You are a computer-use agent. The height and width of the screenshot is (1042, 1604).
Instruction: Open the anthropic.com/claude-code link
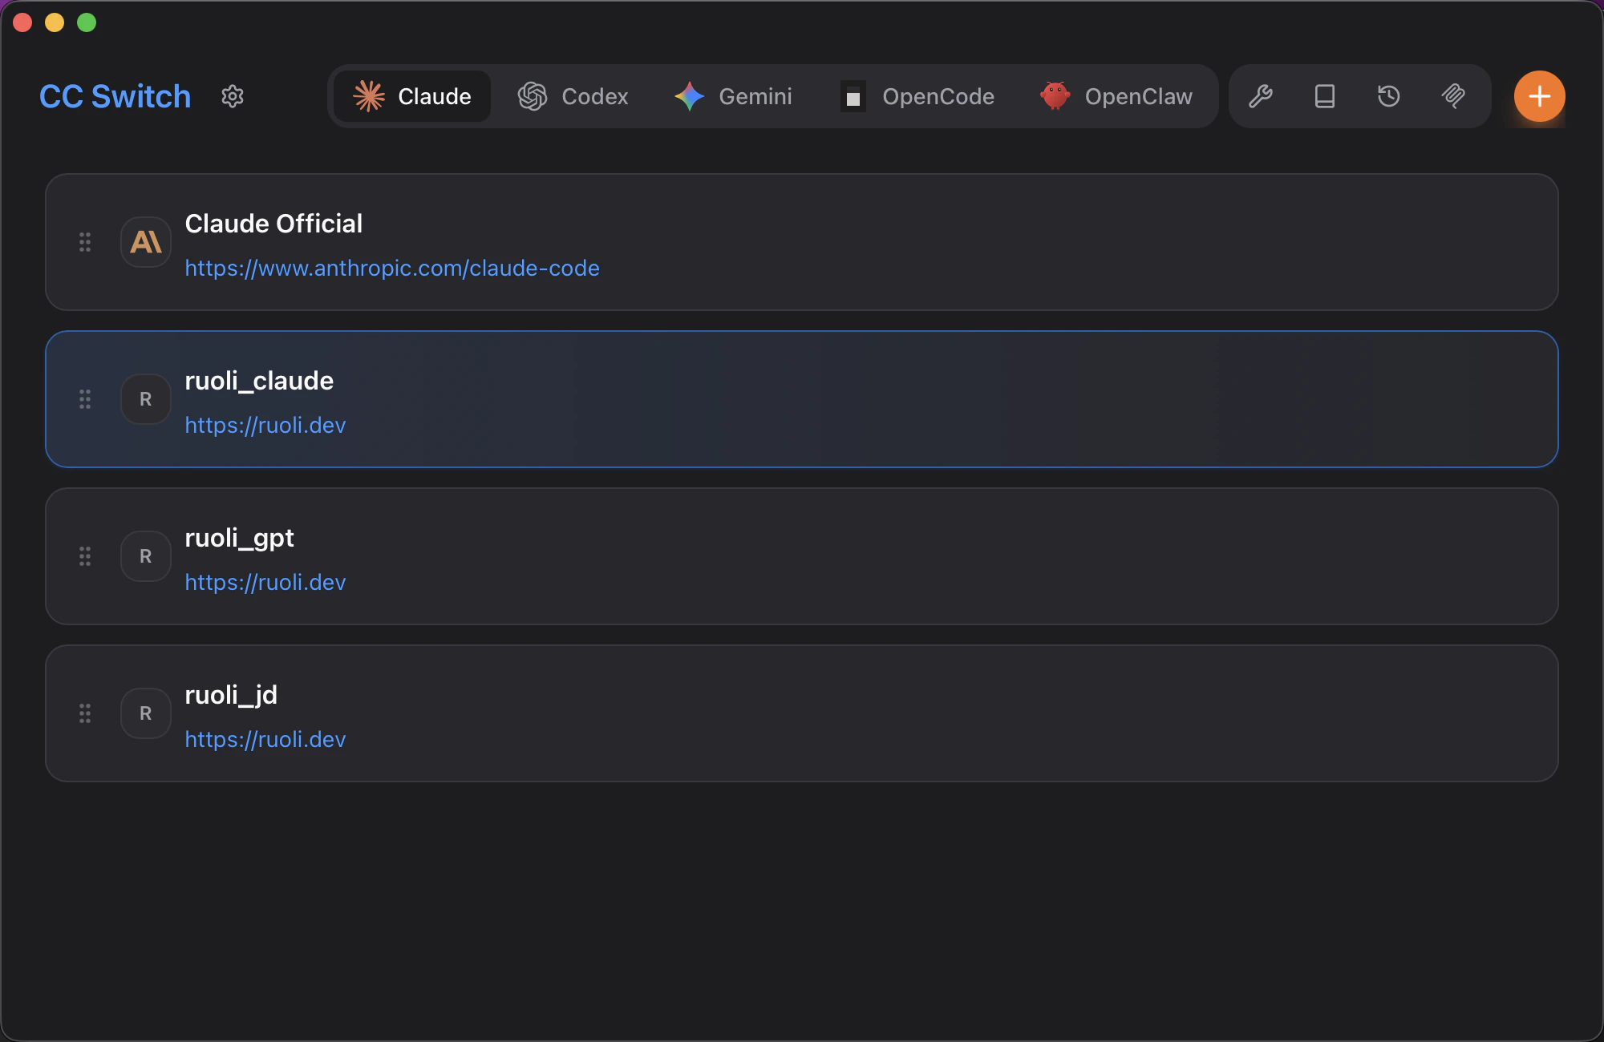(392, 268)
